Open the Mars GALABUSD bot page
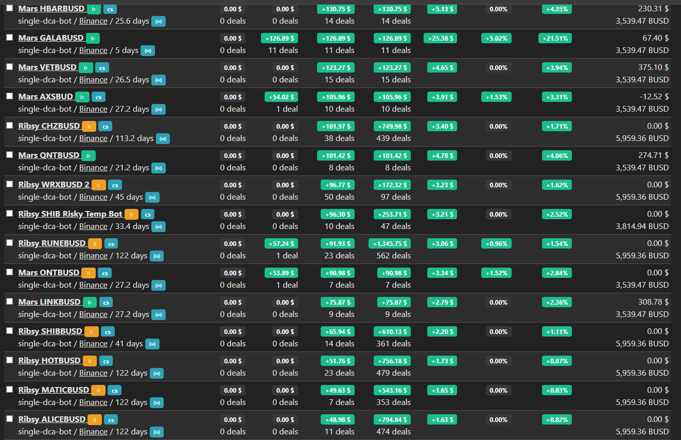 pos(51,38)
